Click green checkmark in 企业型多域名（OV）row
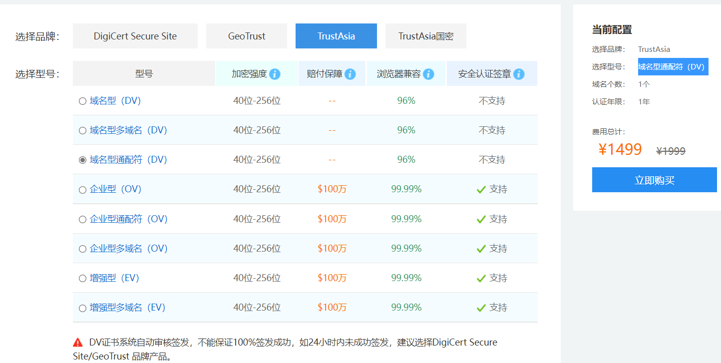721x363 pixels. 481,249
